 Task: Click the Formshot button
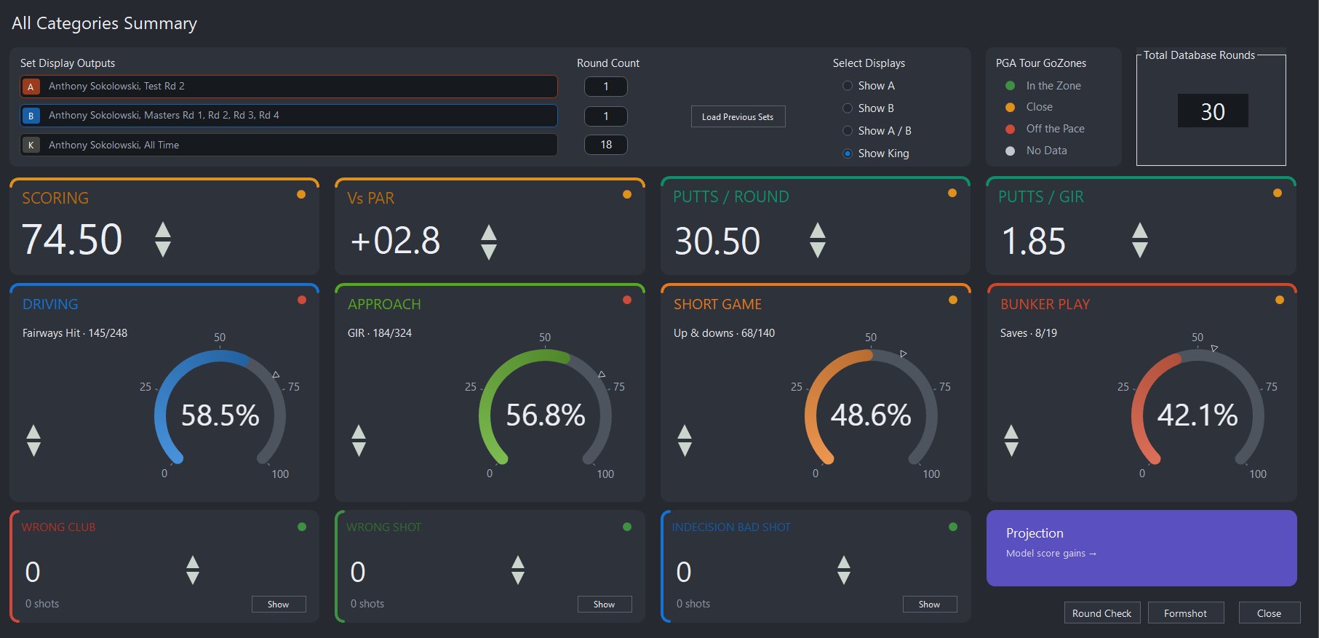[x=1186, y=613]
